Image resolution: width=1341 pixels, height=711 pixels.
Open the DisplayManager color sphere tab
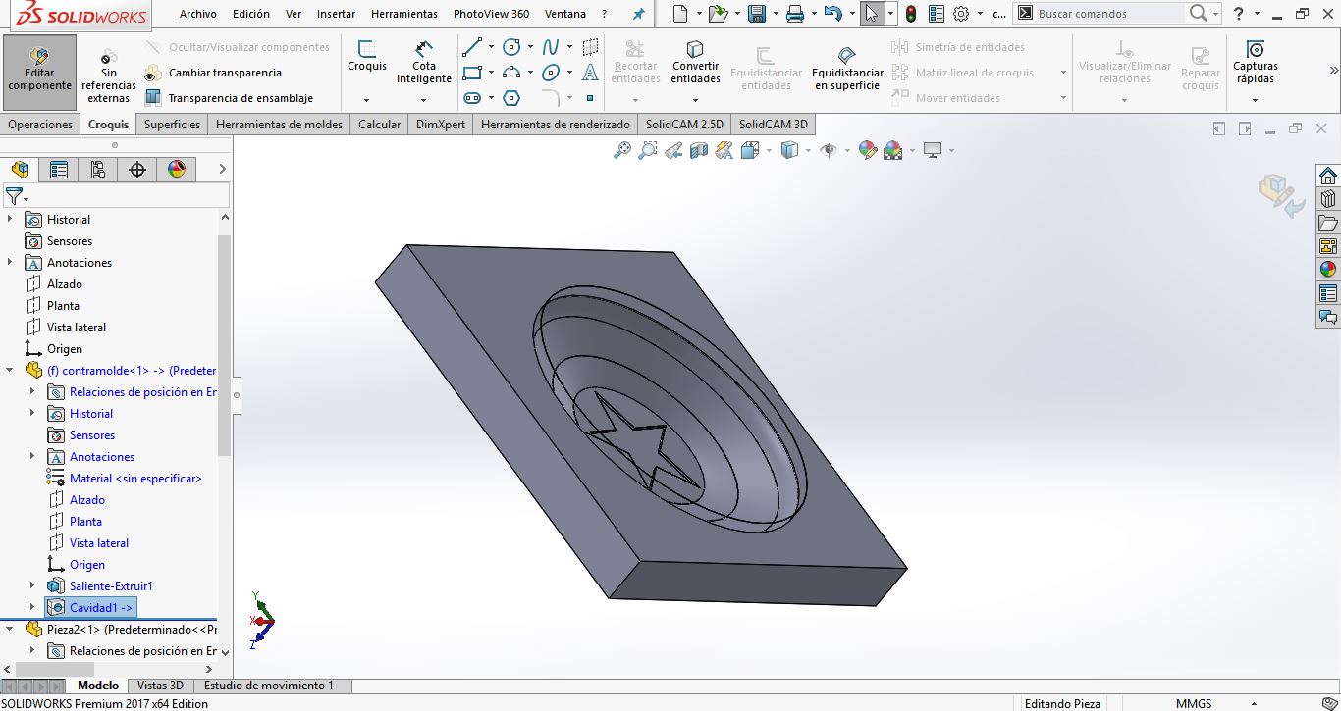[x=177, y=170]
